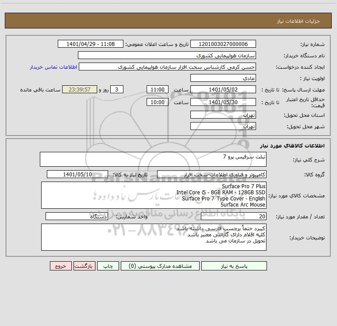Click the label مهلت ارسال پاسخ
The image size is (337, 326).
coord(303,90)
